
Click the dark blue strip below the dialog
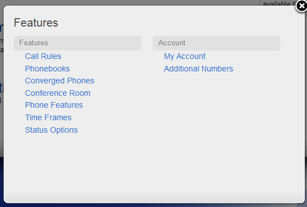point(153,205)
